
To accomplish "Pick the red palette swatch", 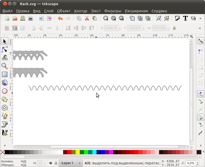I will [69, 152].
